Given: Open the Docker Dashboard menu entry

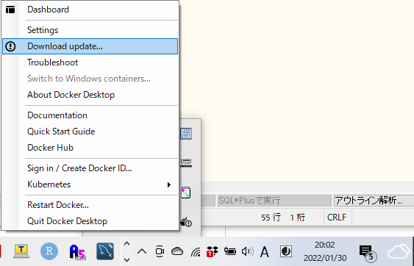Looking at the screenshot, I should click(x=90, y=10).
